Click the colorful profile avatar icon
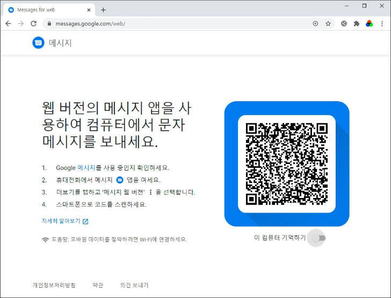Screen dimensions: 391x298 point(370,24)
